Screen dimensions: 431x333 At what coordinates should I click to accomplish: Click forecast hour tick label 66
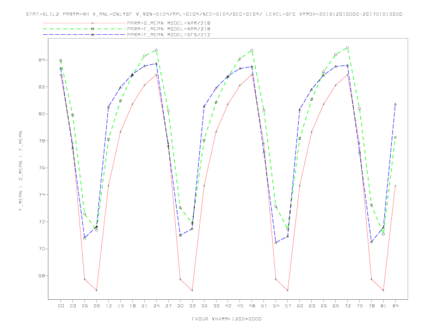coord(324,306)
